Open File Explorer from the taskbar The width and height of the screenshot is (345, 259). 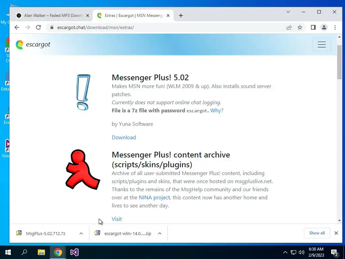coord(41,252)
